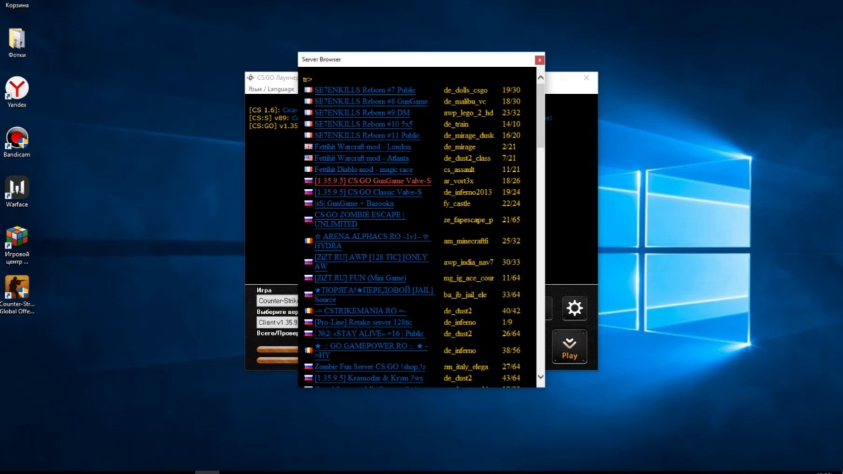This screenshot has width=843, height=474.
Task: Open [Pro-Line] Retake server 128tic link
Action: pos(363,323)
